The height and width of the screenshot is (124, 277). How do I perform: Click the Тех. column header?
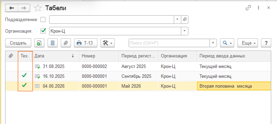coord(25,56)
